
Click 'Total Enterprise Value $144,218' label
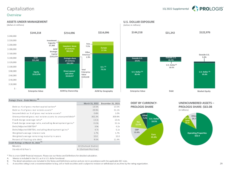[x=85, y=73]
